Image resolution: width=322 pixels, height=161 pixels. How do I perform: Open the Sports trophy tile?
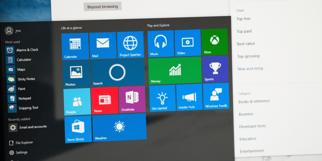[x=215, y=69]
